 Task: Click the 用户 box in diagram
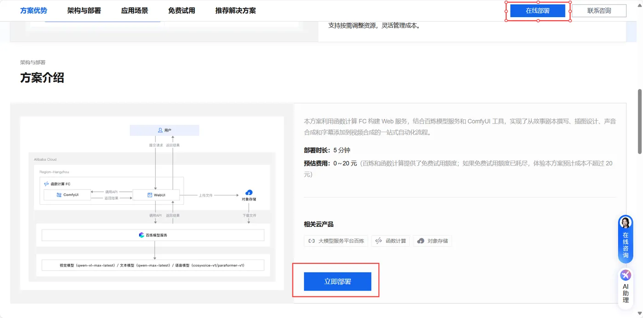pyautogui.click(x=164, y=130)
